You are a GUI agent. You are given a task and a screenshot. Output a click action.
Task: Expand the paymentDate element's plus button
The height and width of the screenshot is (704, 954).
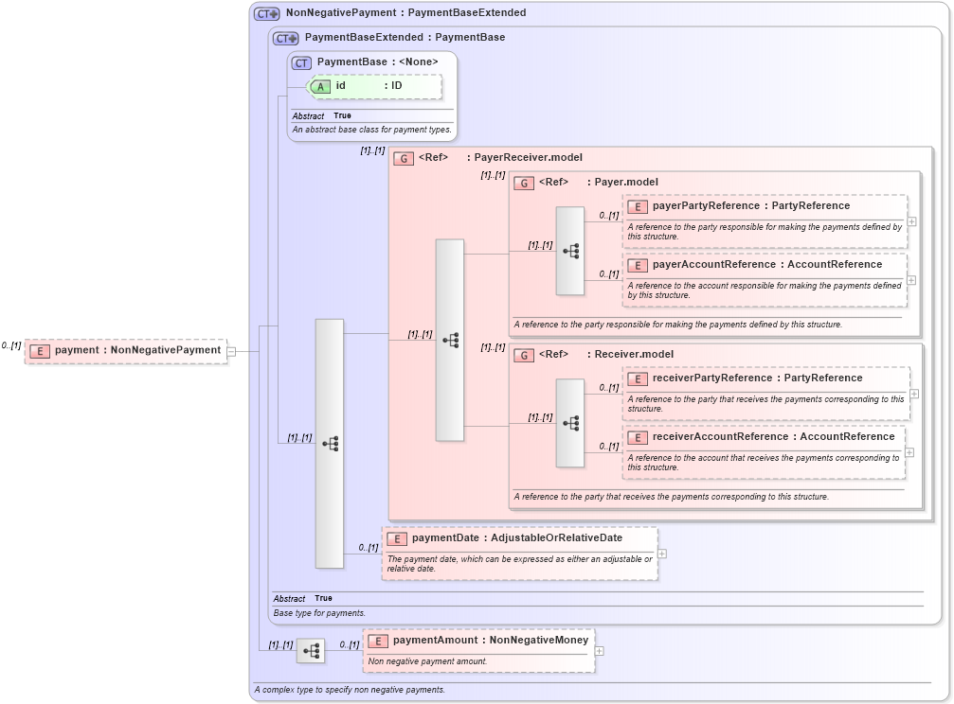coord(662,554)
